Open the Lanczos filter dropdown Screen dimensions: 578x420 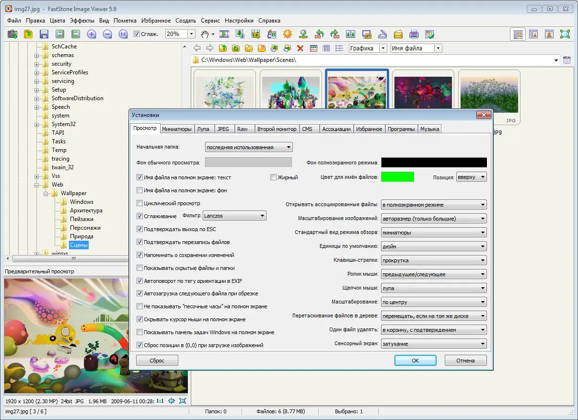coord(234,216)
